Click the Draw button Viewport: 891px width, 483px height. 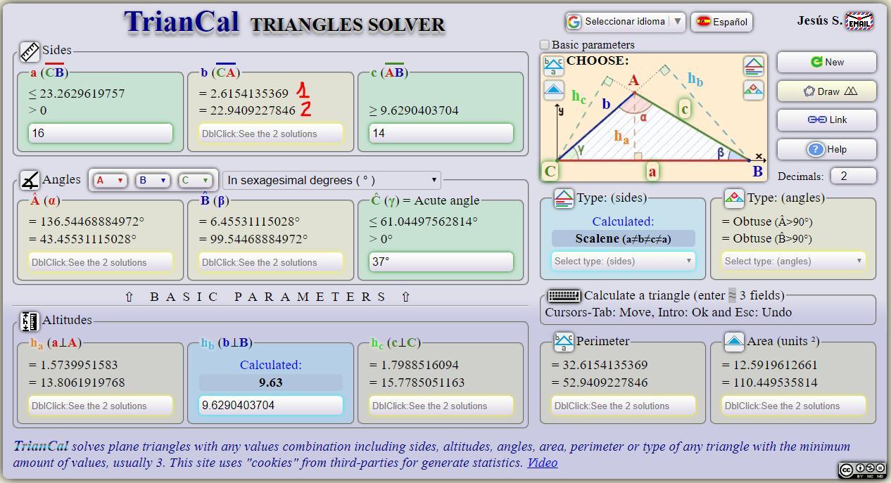(x=827, y=91)
